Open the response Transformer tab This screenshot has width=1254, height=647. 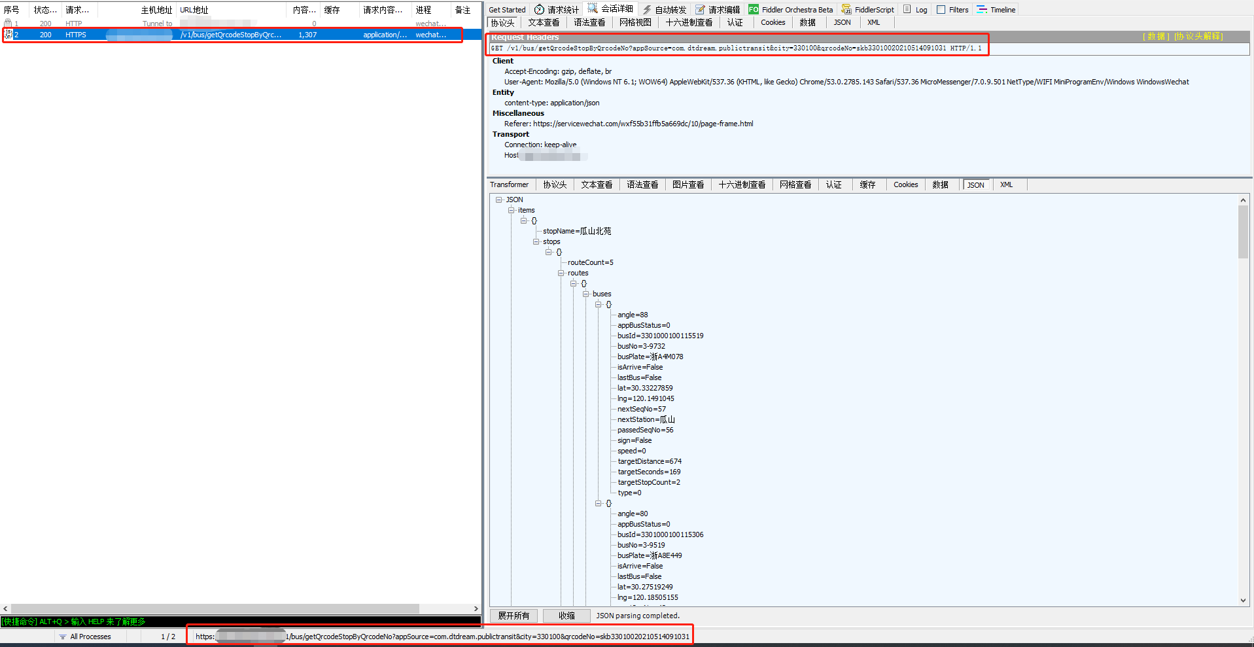pos(509,184)
